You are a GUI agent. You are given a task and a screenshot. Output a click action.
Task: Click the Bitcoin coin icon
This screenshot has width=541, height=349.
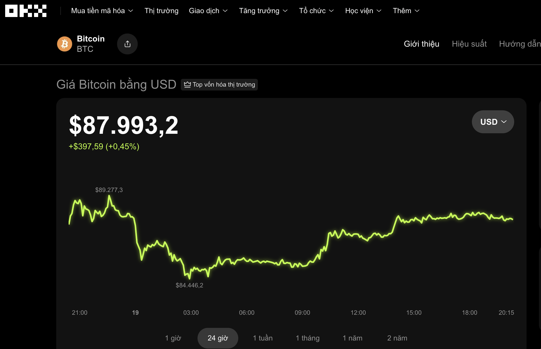pos(64,44)
